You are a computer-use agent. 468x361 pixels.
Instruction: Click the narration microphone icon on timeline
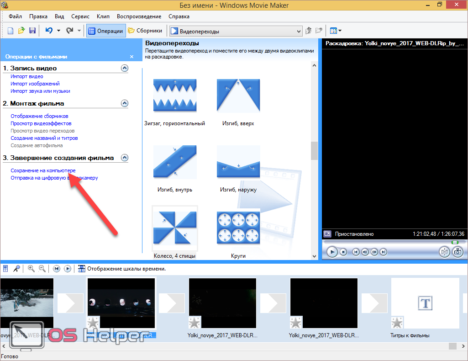click(16, 269)
